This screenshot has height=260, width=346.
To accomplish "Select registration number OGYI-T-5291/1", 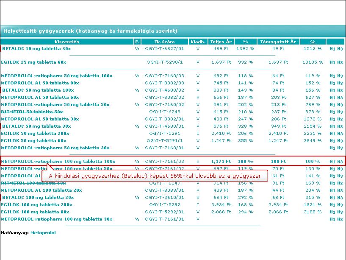I will 165,141.
